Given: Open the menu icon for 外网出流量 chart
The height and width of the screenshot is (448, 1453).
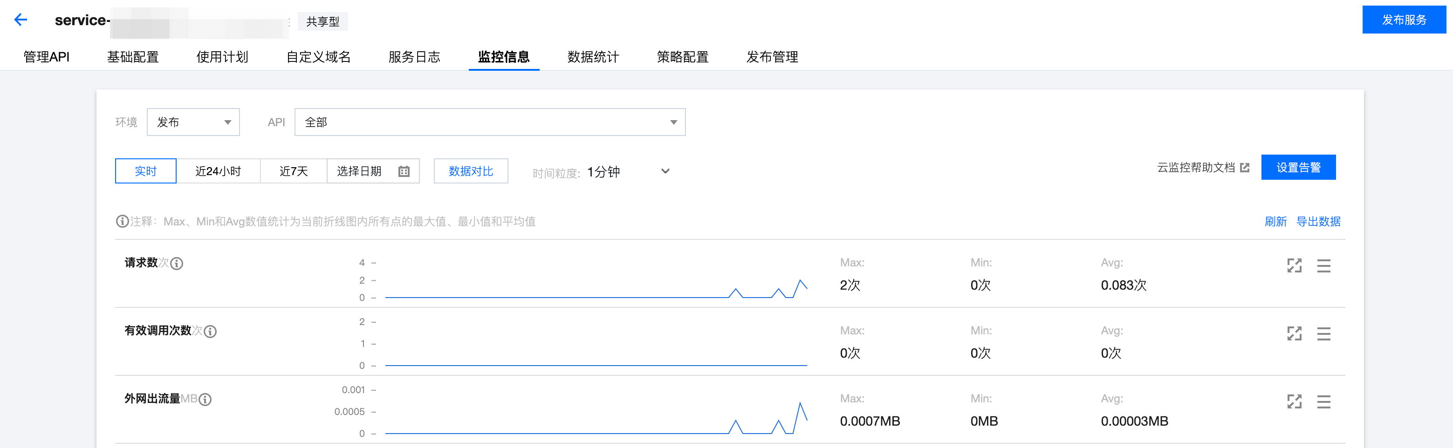Looking at the screenshot, I should tap(1324, 402).
